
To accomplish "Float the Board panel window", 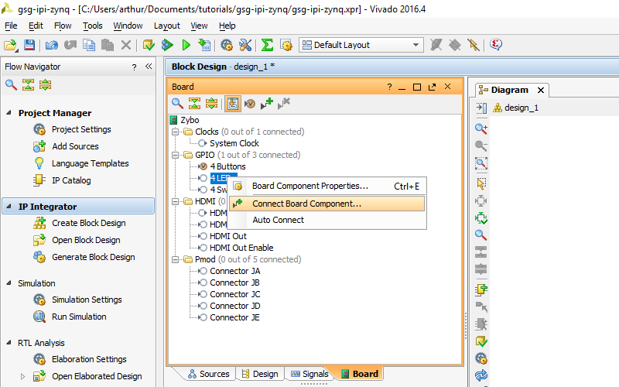I will coord(433,87).
